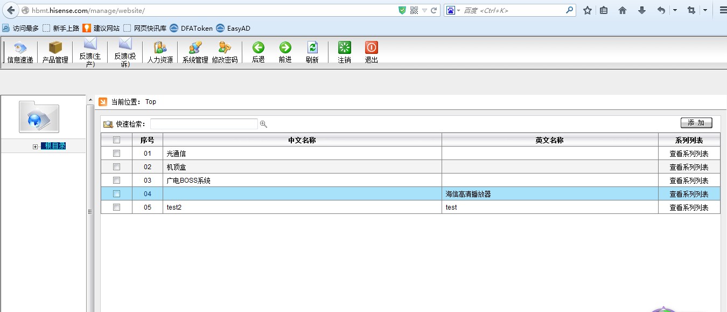The image size is (727, 312).
Task: Open 反馈(投诉) complaint feedback
Action: (x=125, y=53)
